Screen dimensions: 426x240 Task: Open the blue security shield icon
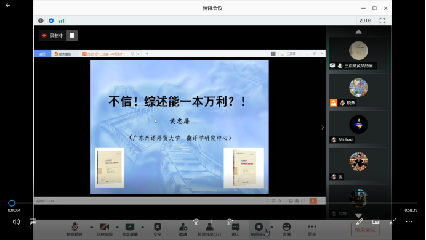point(51,20)
